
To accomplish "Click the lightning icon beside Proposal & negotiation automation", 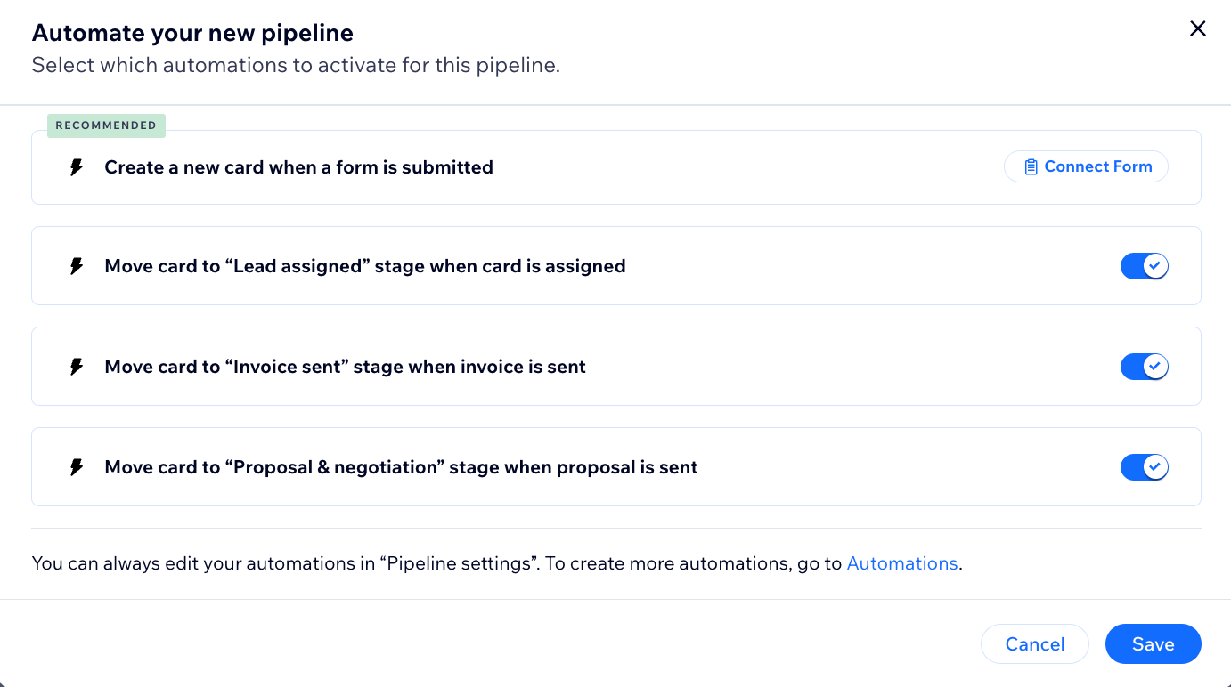I will click(77, 467).
